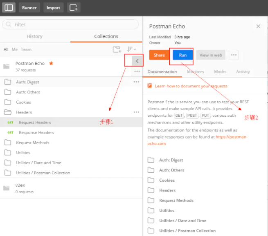Open the three-dots menu beside Headers folder
This screenshot has height=236, width=268.
136,112
